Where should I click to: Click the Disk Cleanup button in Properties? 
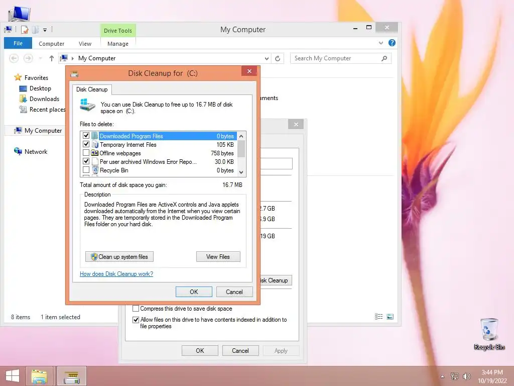[276, 280]
